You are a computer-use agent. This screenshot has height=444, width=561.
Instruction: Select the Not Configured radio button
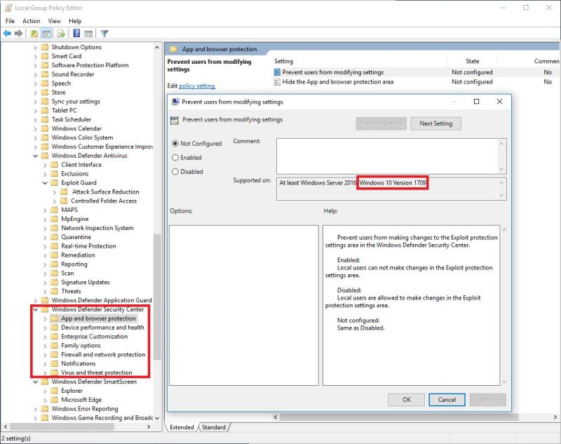click(x=175, y=144)
